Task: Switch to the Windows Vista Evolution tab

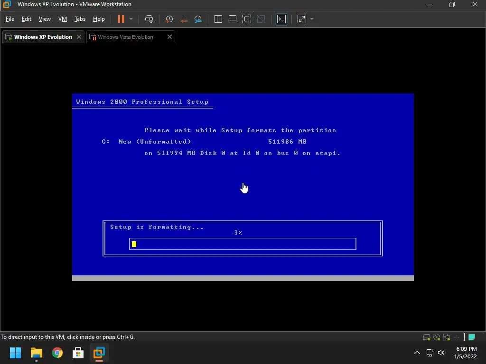Action: coord(125,37)
